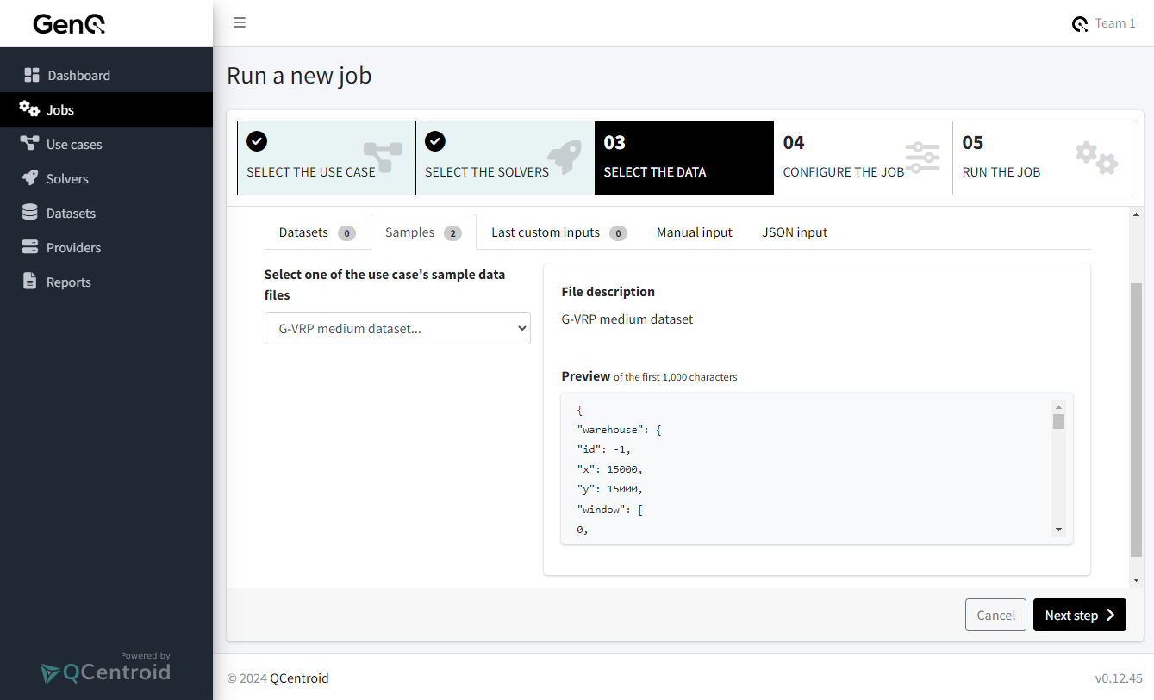Click the GenQ logo

tap(69, 24)
